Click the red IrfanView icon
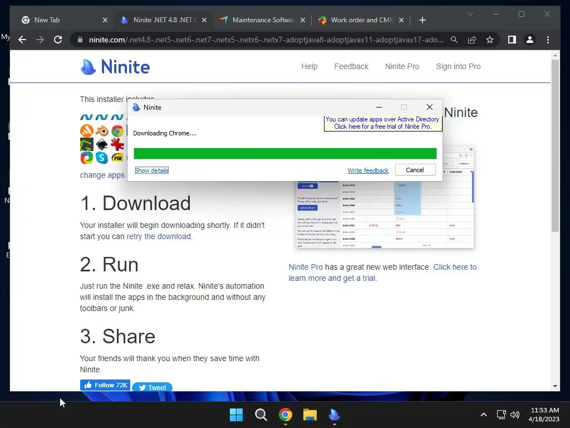The height and width of the screenshot is (428, 570). tap(117, 144)
